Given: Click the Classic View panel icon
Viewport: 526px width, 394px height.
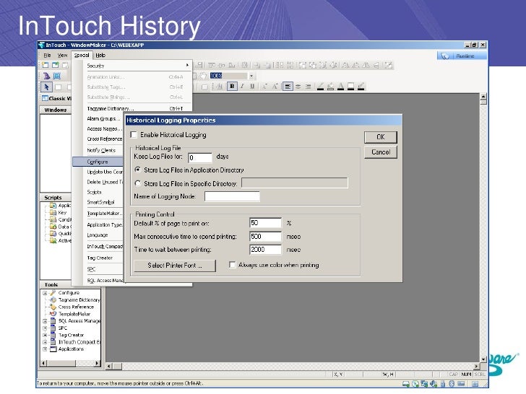Looking at the screenshot, I should point(45,98).
